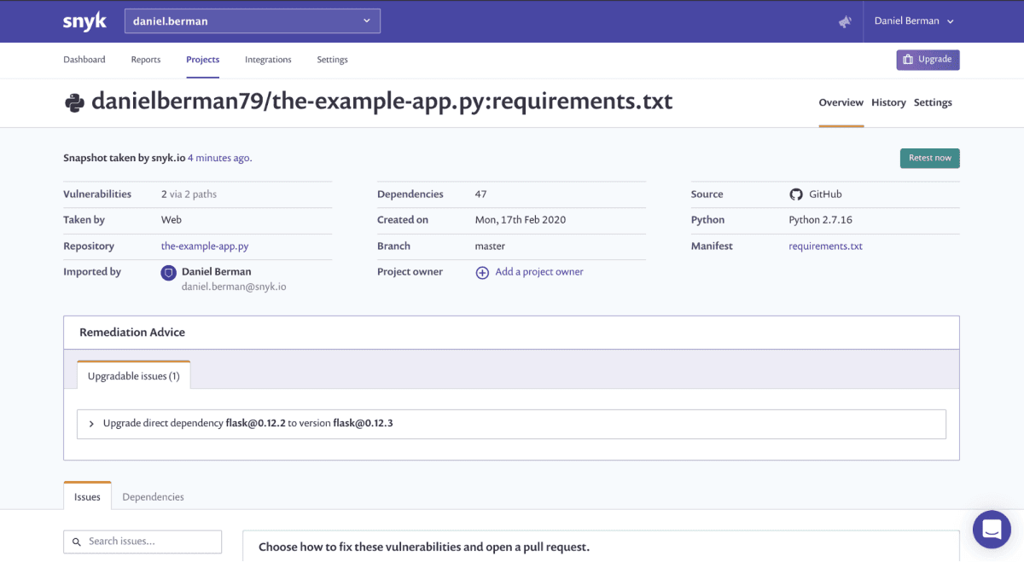Switch to the Overview tab
The height and width of the screenshot is (562, 1024).
point(841,102)
